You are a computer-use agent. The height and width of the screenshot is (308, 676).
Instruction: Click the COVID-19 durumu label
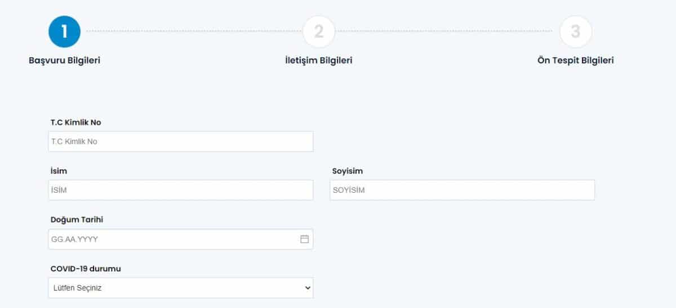[86, 269]
